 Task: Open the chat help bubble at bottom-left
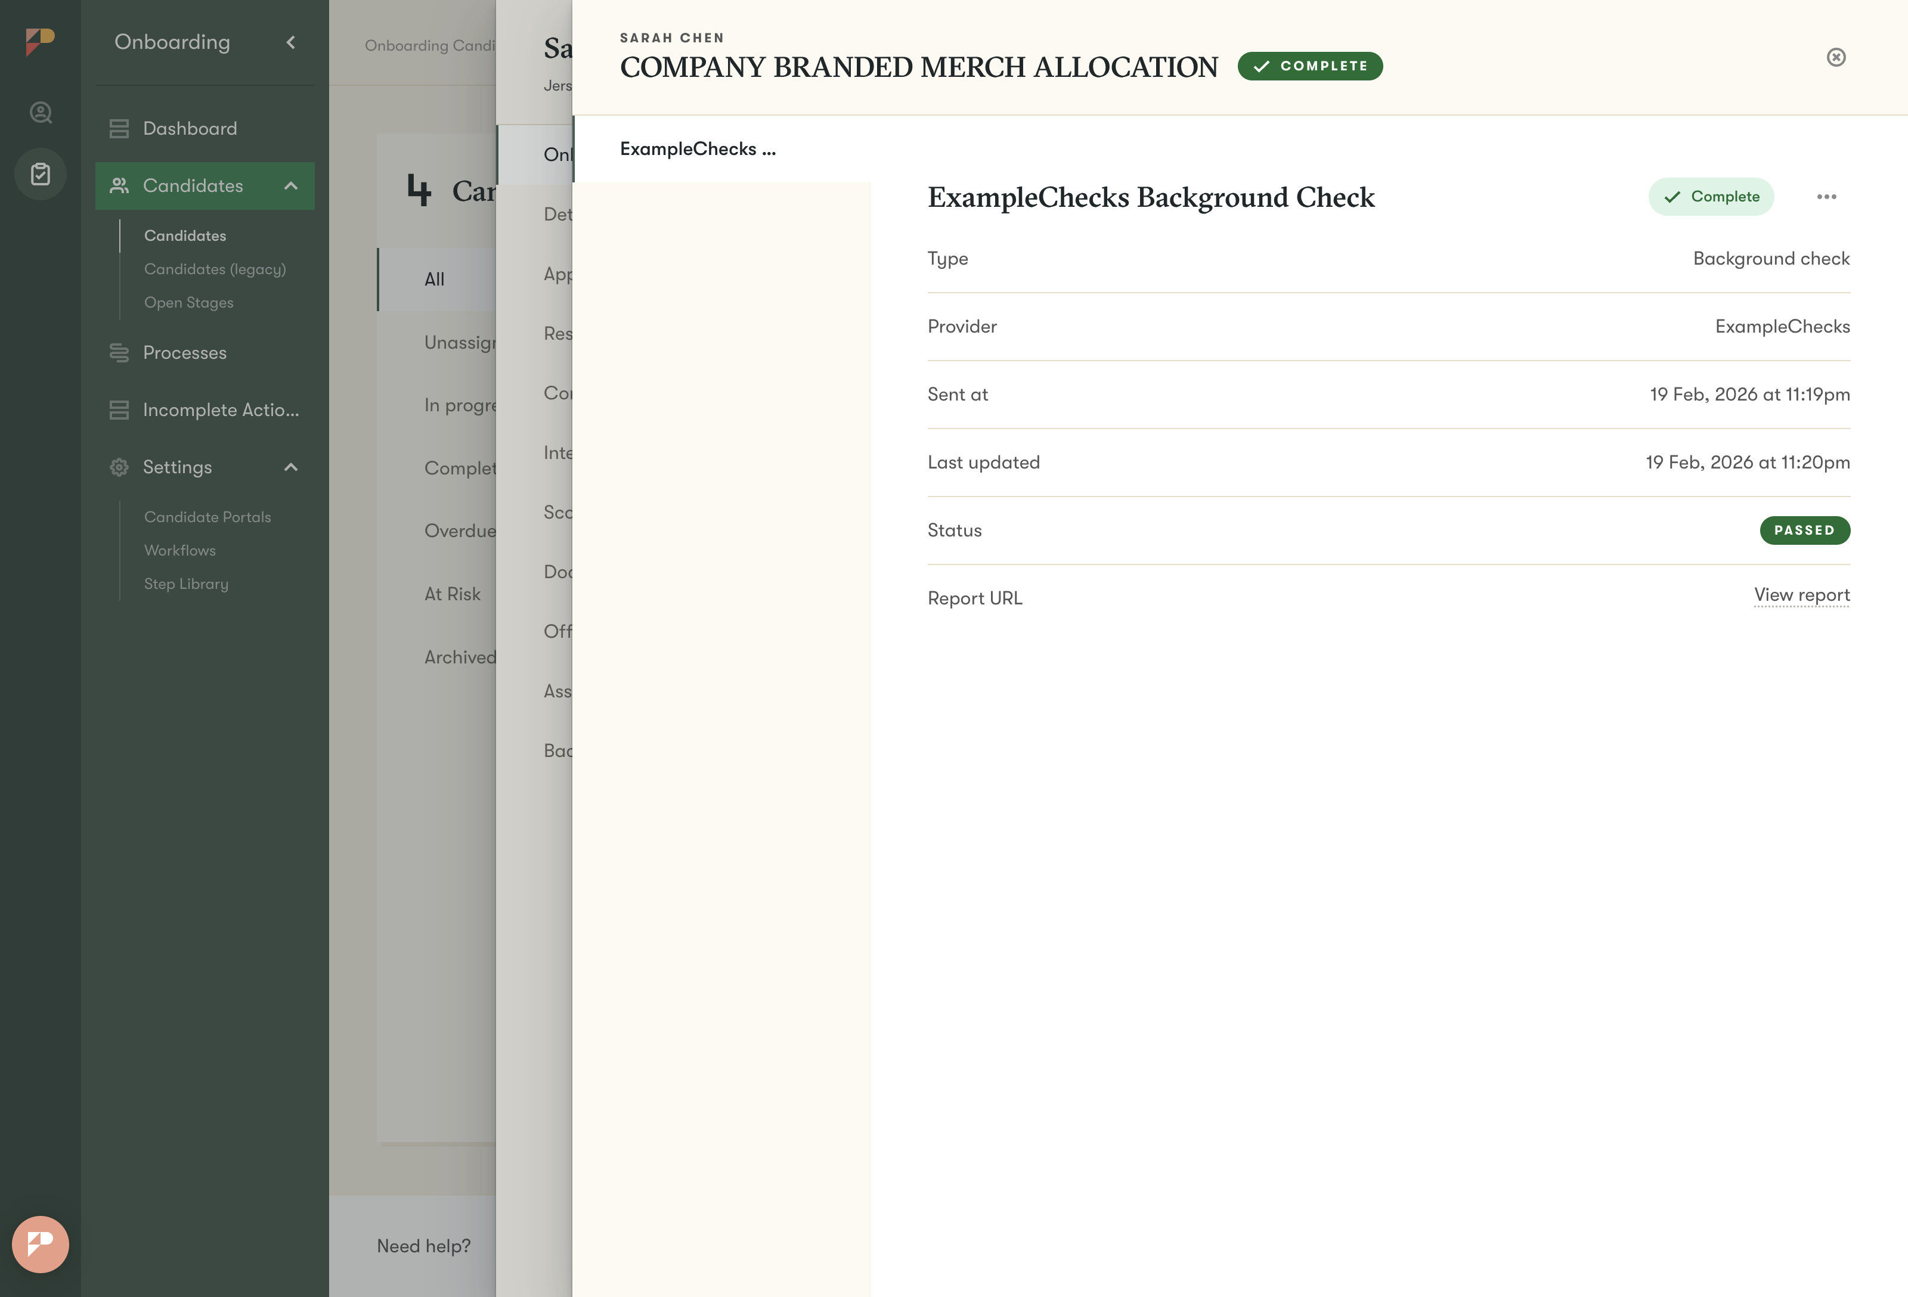(x=40, y=1243)
